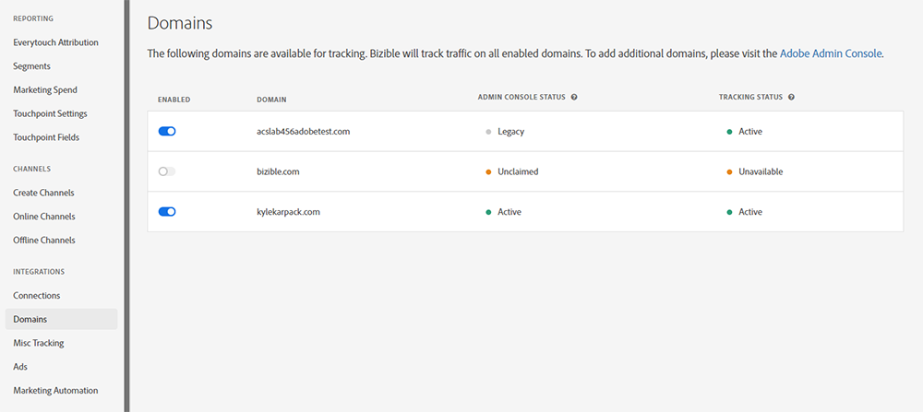Open Everytouch Attribution settings

(55, 42)
